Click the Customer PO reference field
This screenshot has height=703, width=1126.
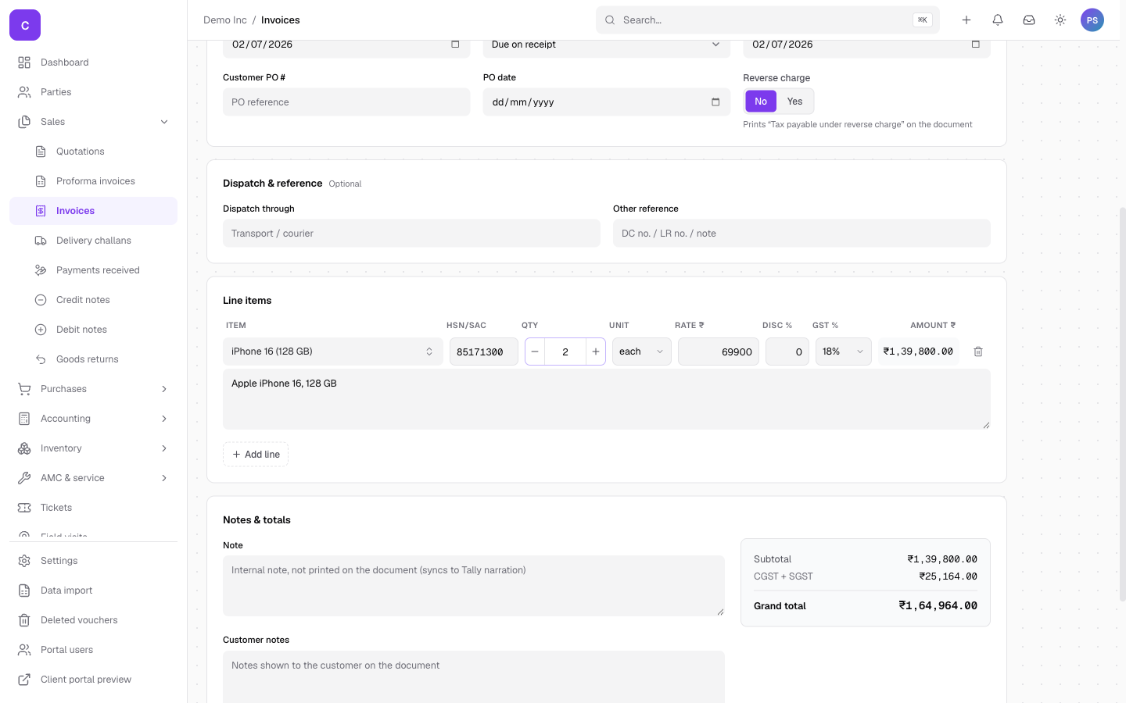(346, 102)
